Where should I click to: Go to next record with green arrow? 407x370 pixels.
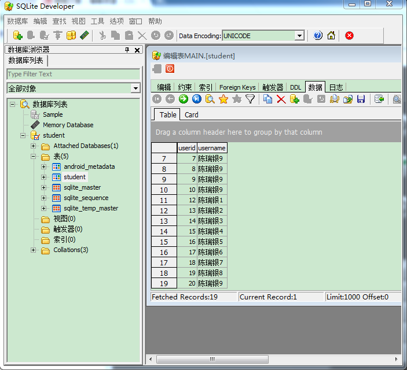(184, 99)
